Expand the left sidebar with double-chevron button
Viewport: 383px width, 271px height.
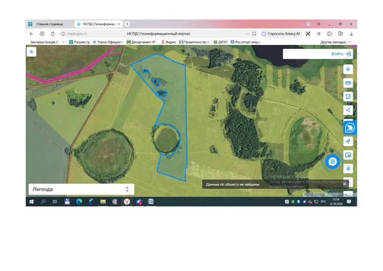(32, 52)
